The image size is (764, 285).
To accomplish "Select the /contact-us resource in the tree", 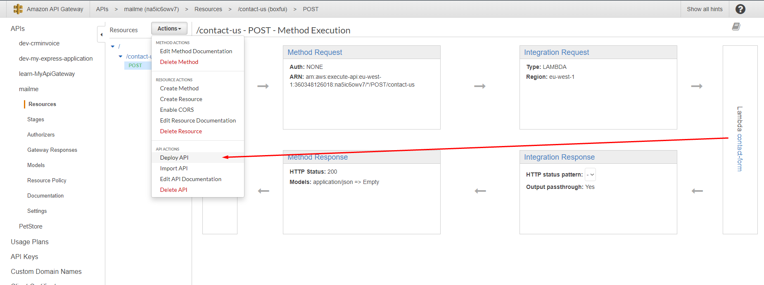I will coord(138,57).
